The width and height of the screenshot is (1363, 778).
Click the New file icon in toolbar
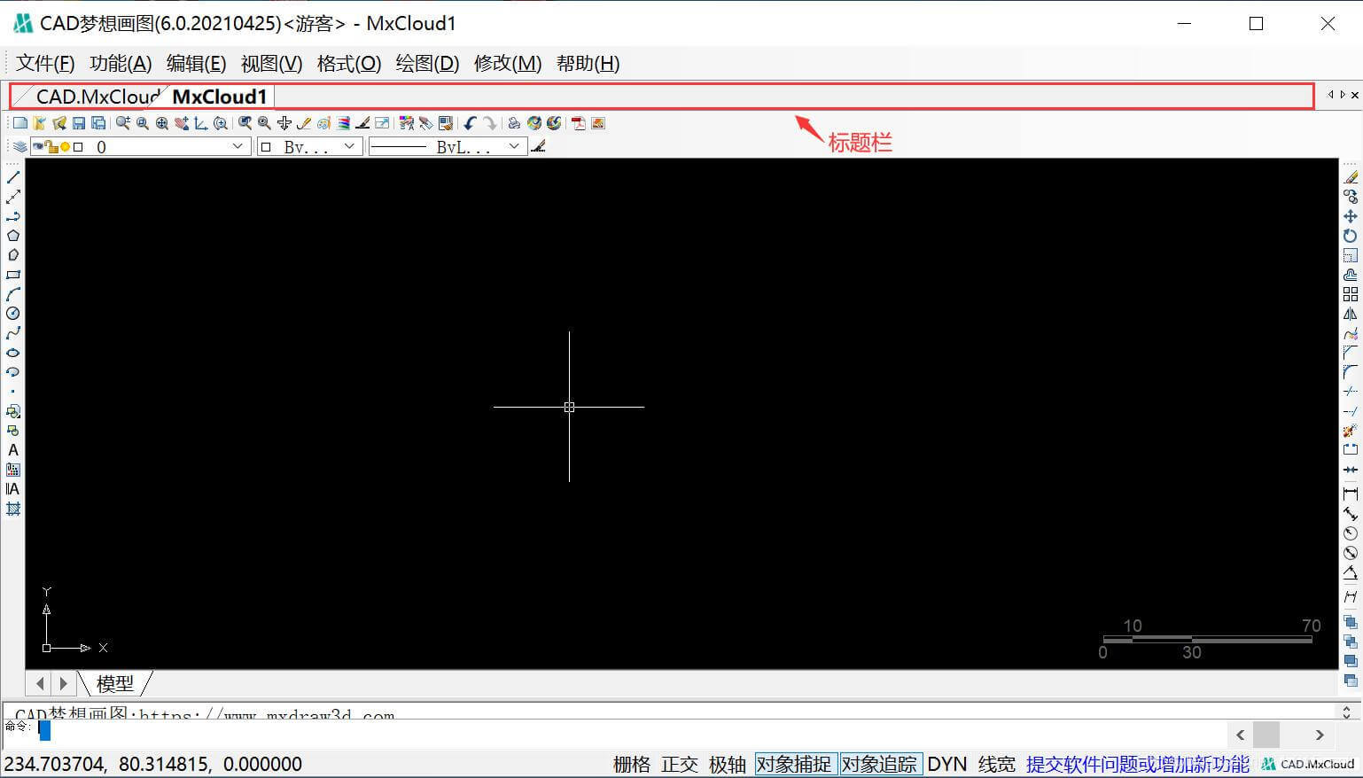[20, 123]
